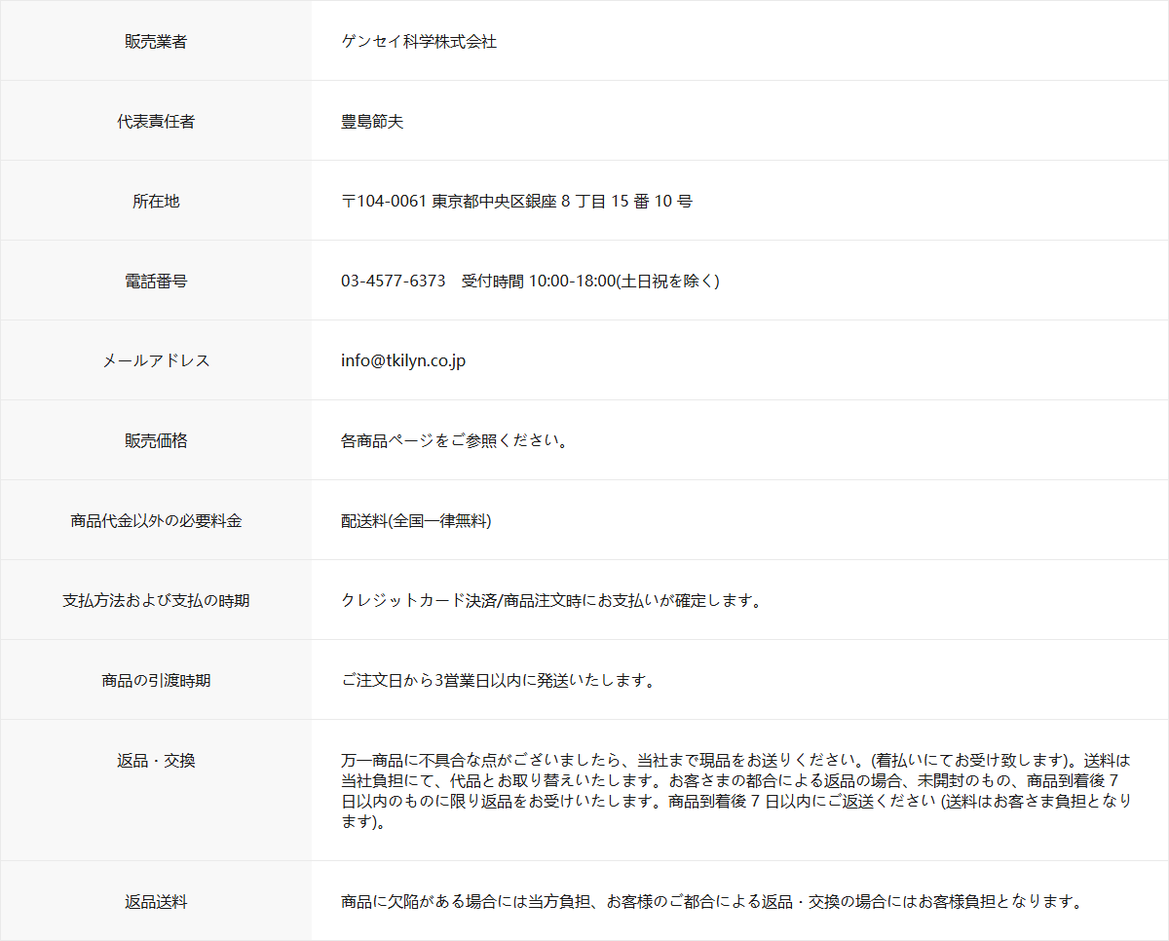1169x941 pixels.
Task: Click the text 各商品ページをご参照ください
Action: [x=454, y=440]
